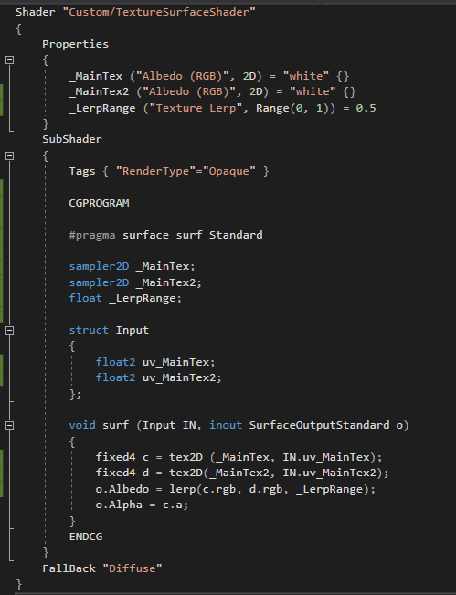Click the Shader "Custom/TextureSurfaceShader" line
The image size is (456, 595).
tap(135, 12)
